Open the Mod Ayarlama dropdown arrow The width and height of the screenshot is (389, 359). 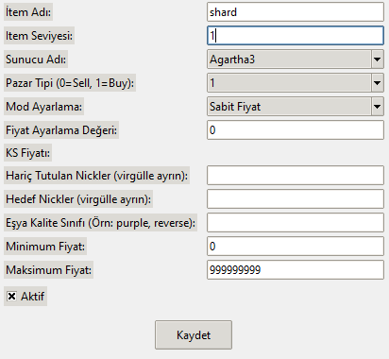[x=377, y=107]
